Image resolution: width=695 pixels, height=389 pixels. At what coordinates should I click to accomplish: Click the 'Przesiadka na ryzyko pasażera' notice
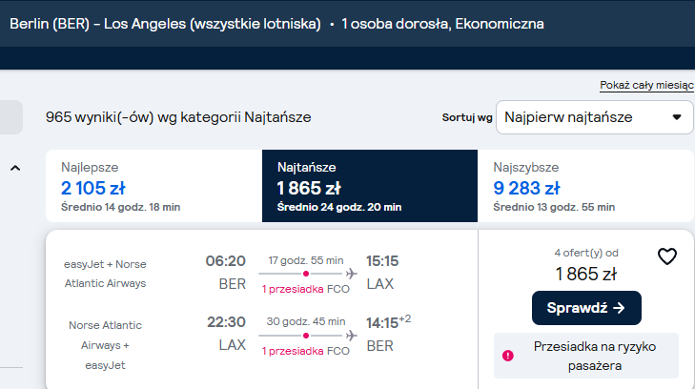(x=586, y=356)
